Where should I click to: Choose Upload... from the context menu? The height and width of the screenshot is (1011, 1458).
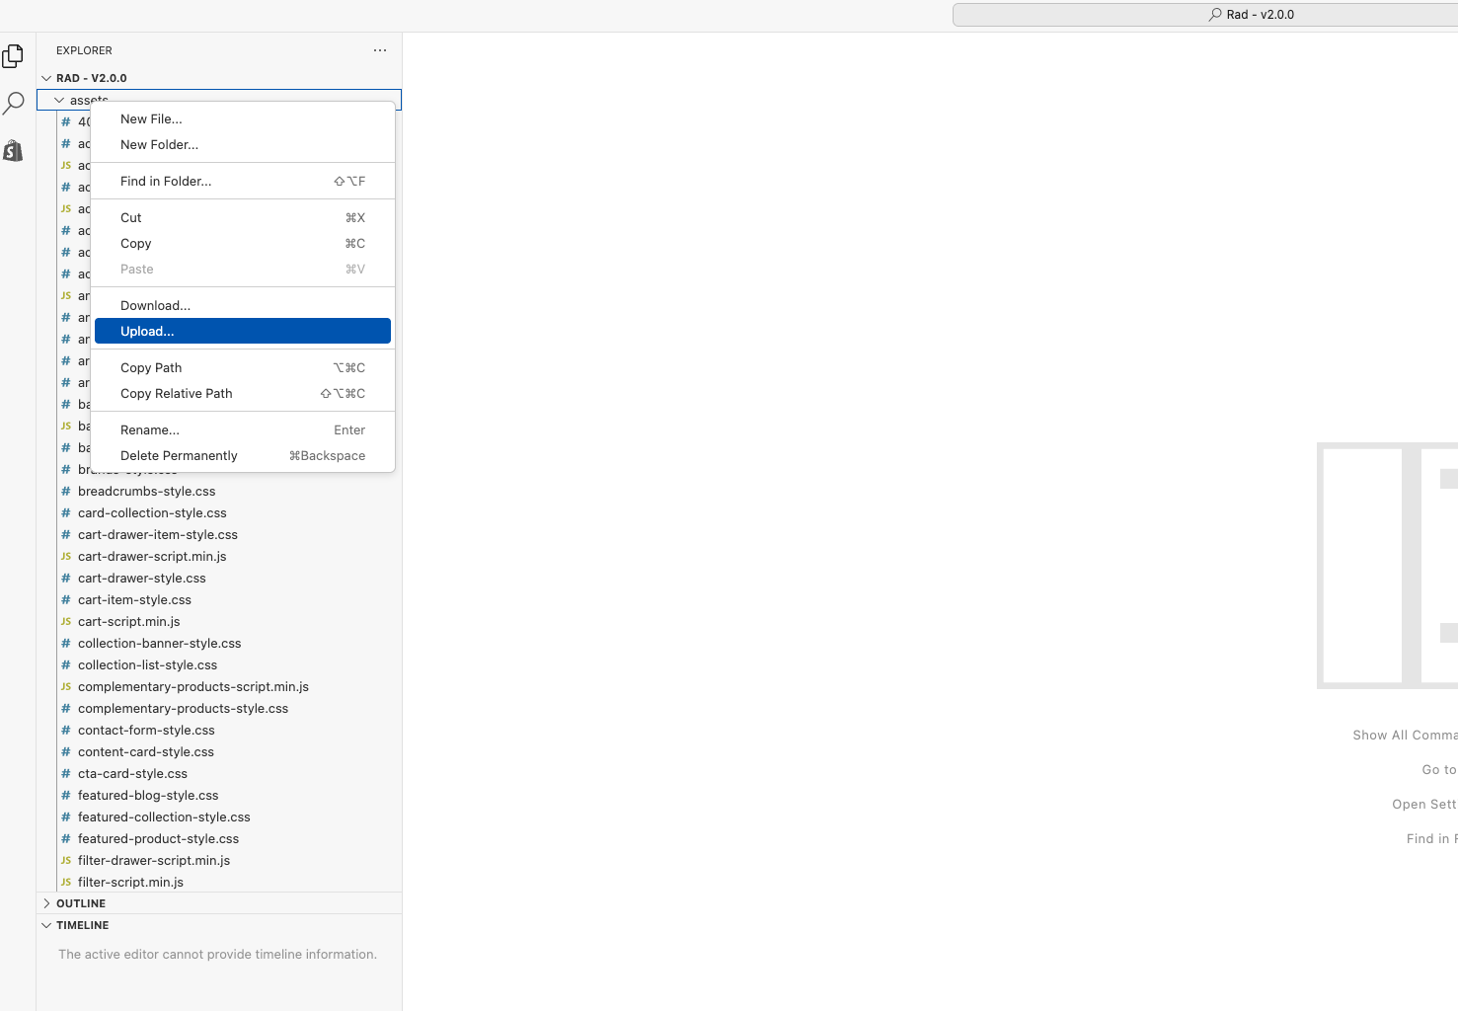tap(147, 332)
